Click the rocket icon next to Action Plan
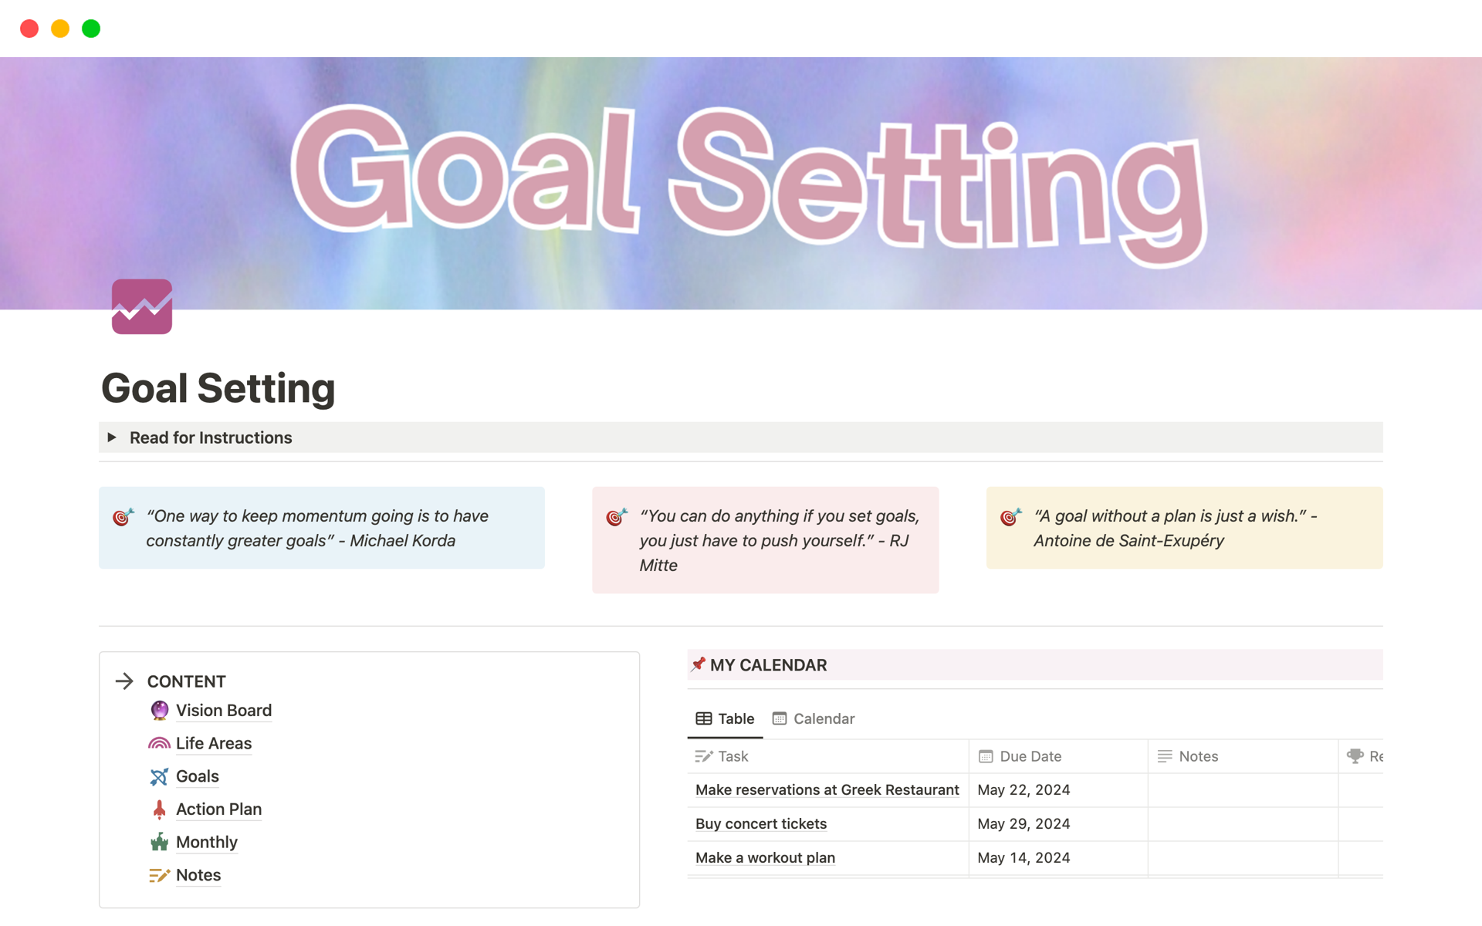 click(x=159, y=809)
